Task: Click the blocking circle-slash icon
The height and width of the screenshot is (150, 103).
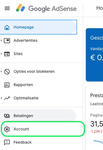Action: pyautogui.click(x=7, y=72)
